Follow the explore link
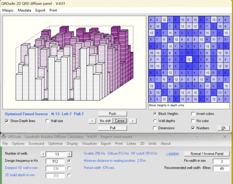This screenshot has width=233, height=184. point(172,153)
